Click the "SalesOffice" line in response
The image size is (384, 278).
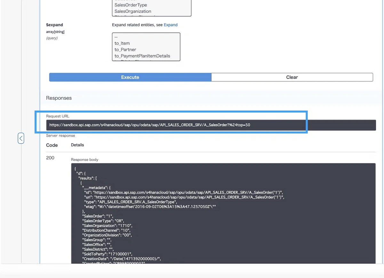[x=97, y=245]
